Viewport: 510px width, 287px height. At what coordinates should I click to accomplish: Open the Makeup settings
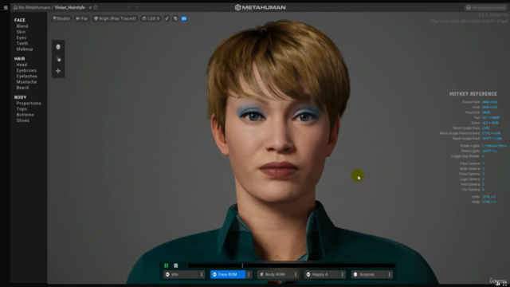click(x=25, y=49)
